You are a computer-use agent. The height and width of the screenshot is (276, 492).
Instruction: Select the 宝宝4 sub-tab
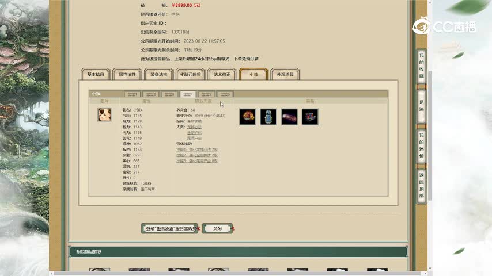pyautogui.click(x=188, y=94)
